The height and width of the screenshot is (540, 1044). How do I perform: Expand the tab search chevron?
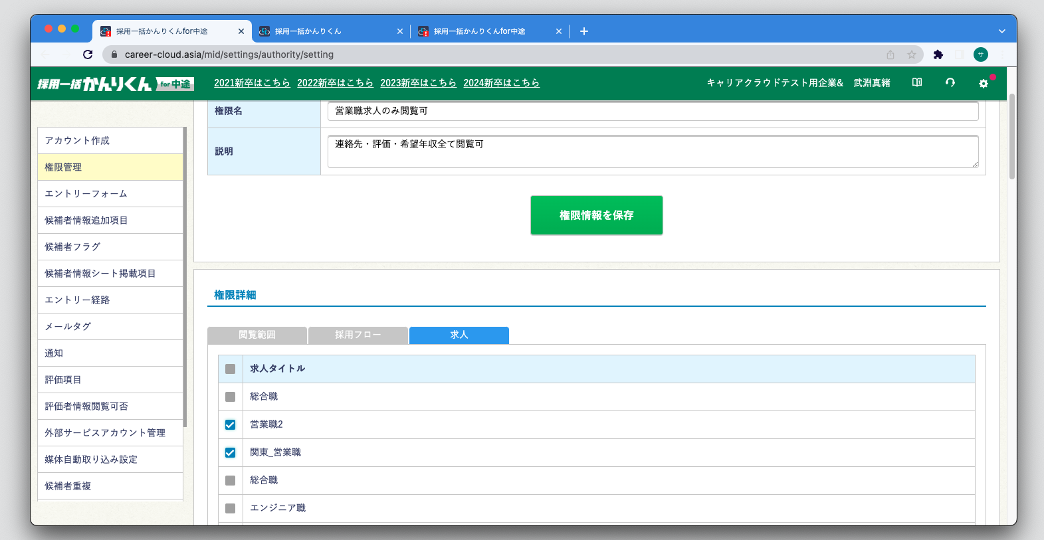coord(1002,31)
